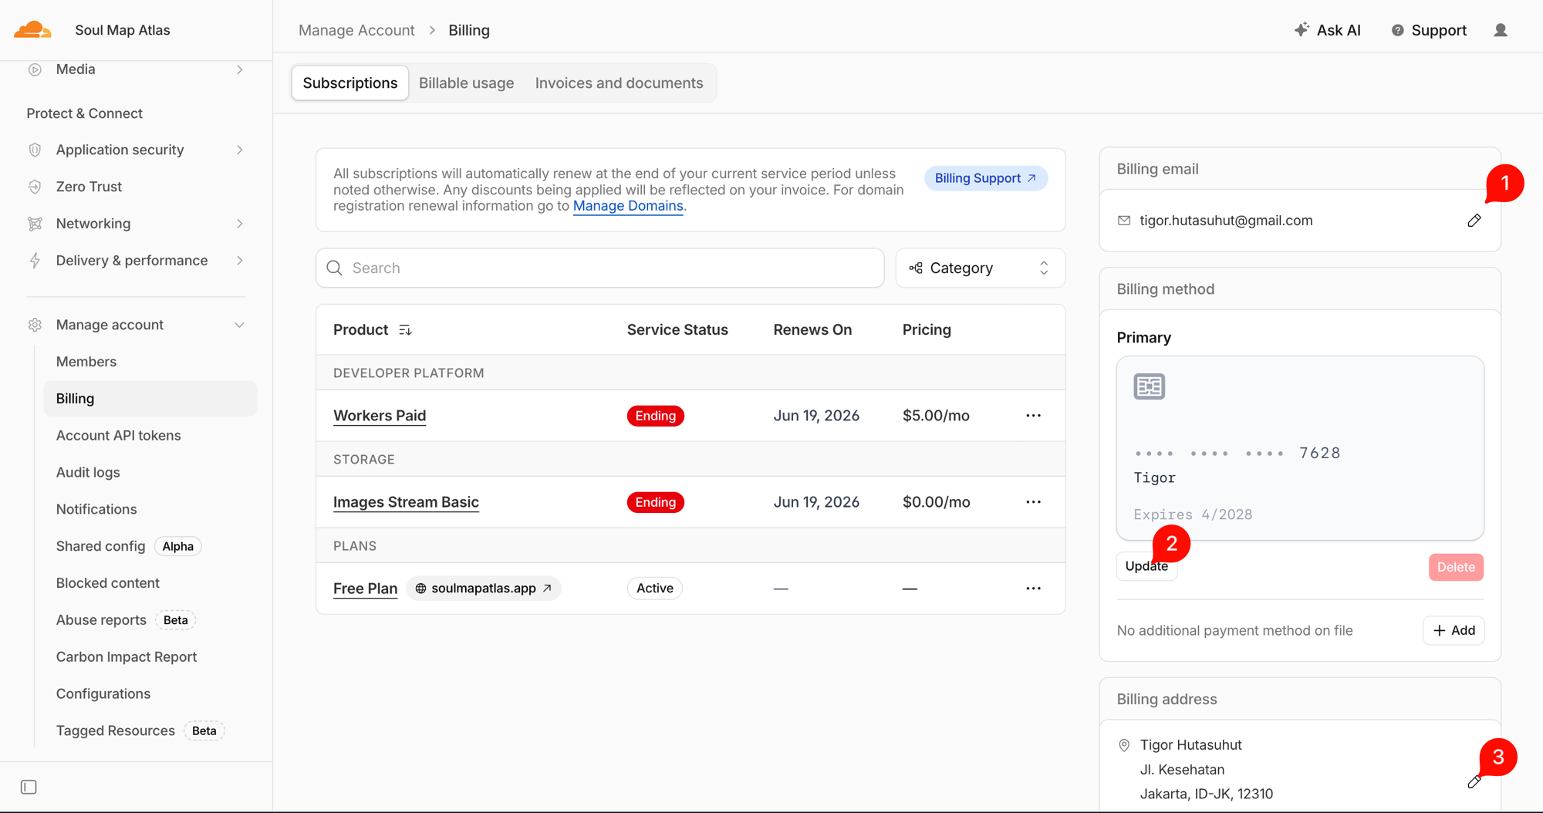The width and height of the screenshot is (1543, 813).
Task: Click Update payment method button
Action: click(x=1146, y=567)
